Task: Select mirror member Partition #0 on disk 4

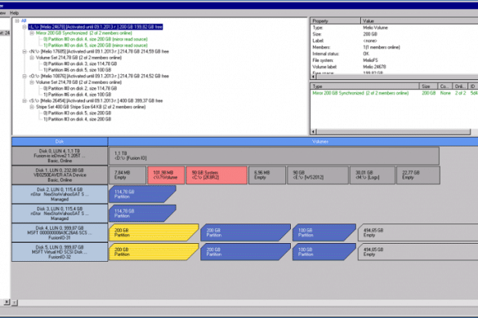Action: (96, 39)
